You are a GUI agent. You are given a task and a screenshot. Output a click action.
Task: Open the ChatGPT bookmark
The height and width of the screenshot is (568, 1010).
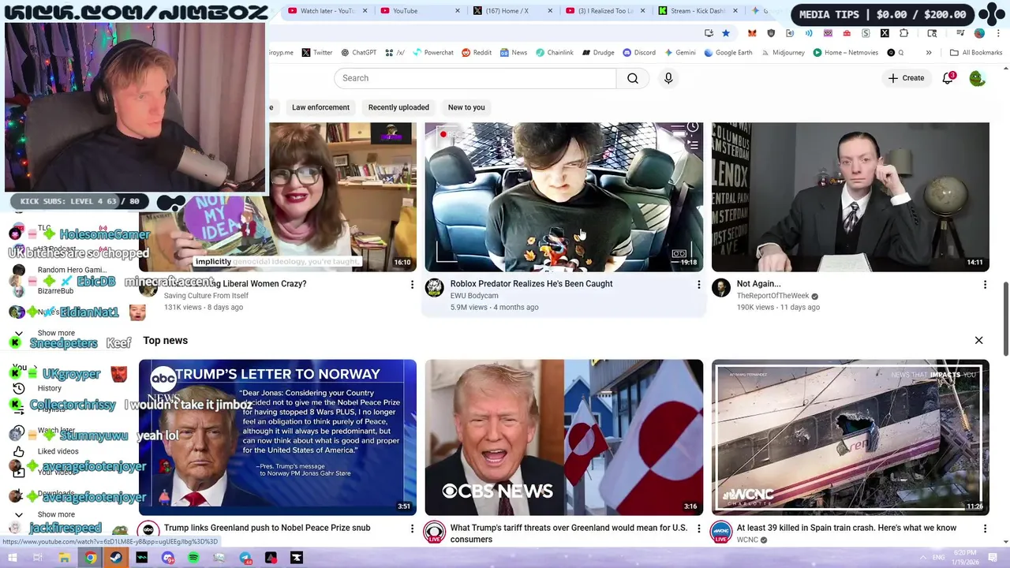click(x=358, y=53)
